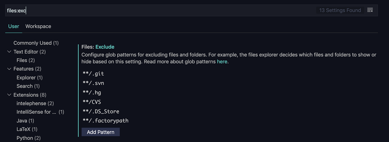The height and width of the screenshot is (142, 389).
Task: Clear the settings search input icon
Action: point(370,10)
